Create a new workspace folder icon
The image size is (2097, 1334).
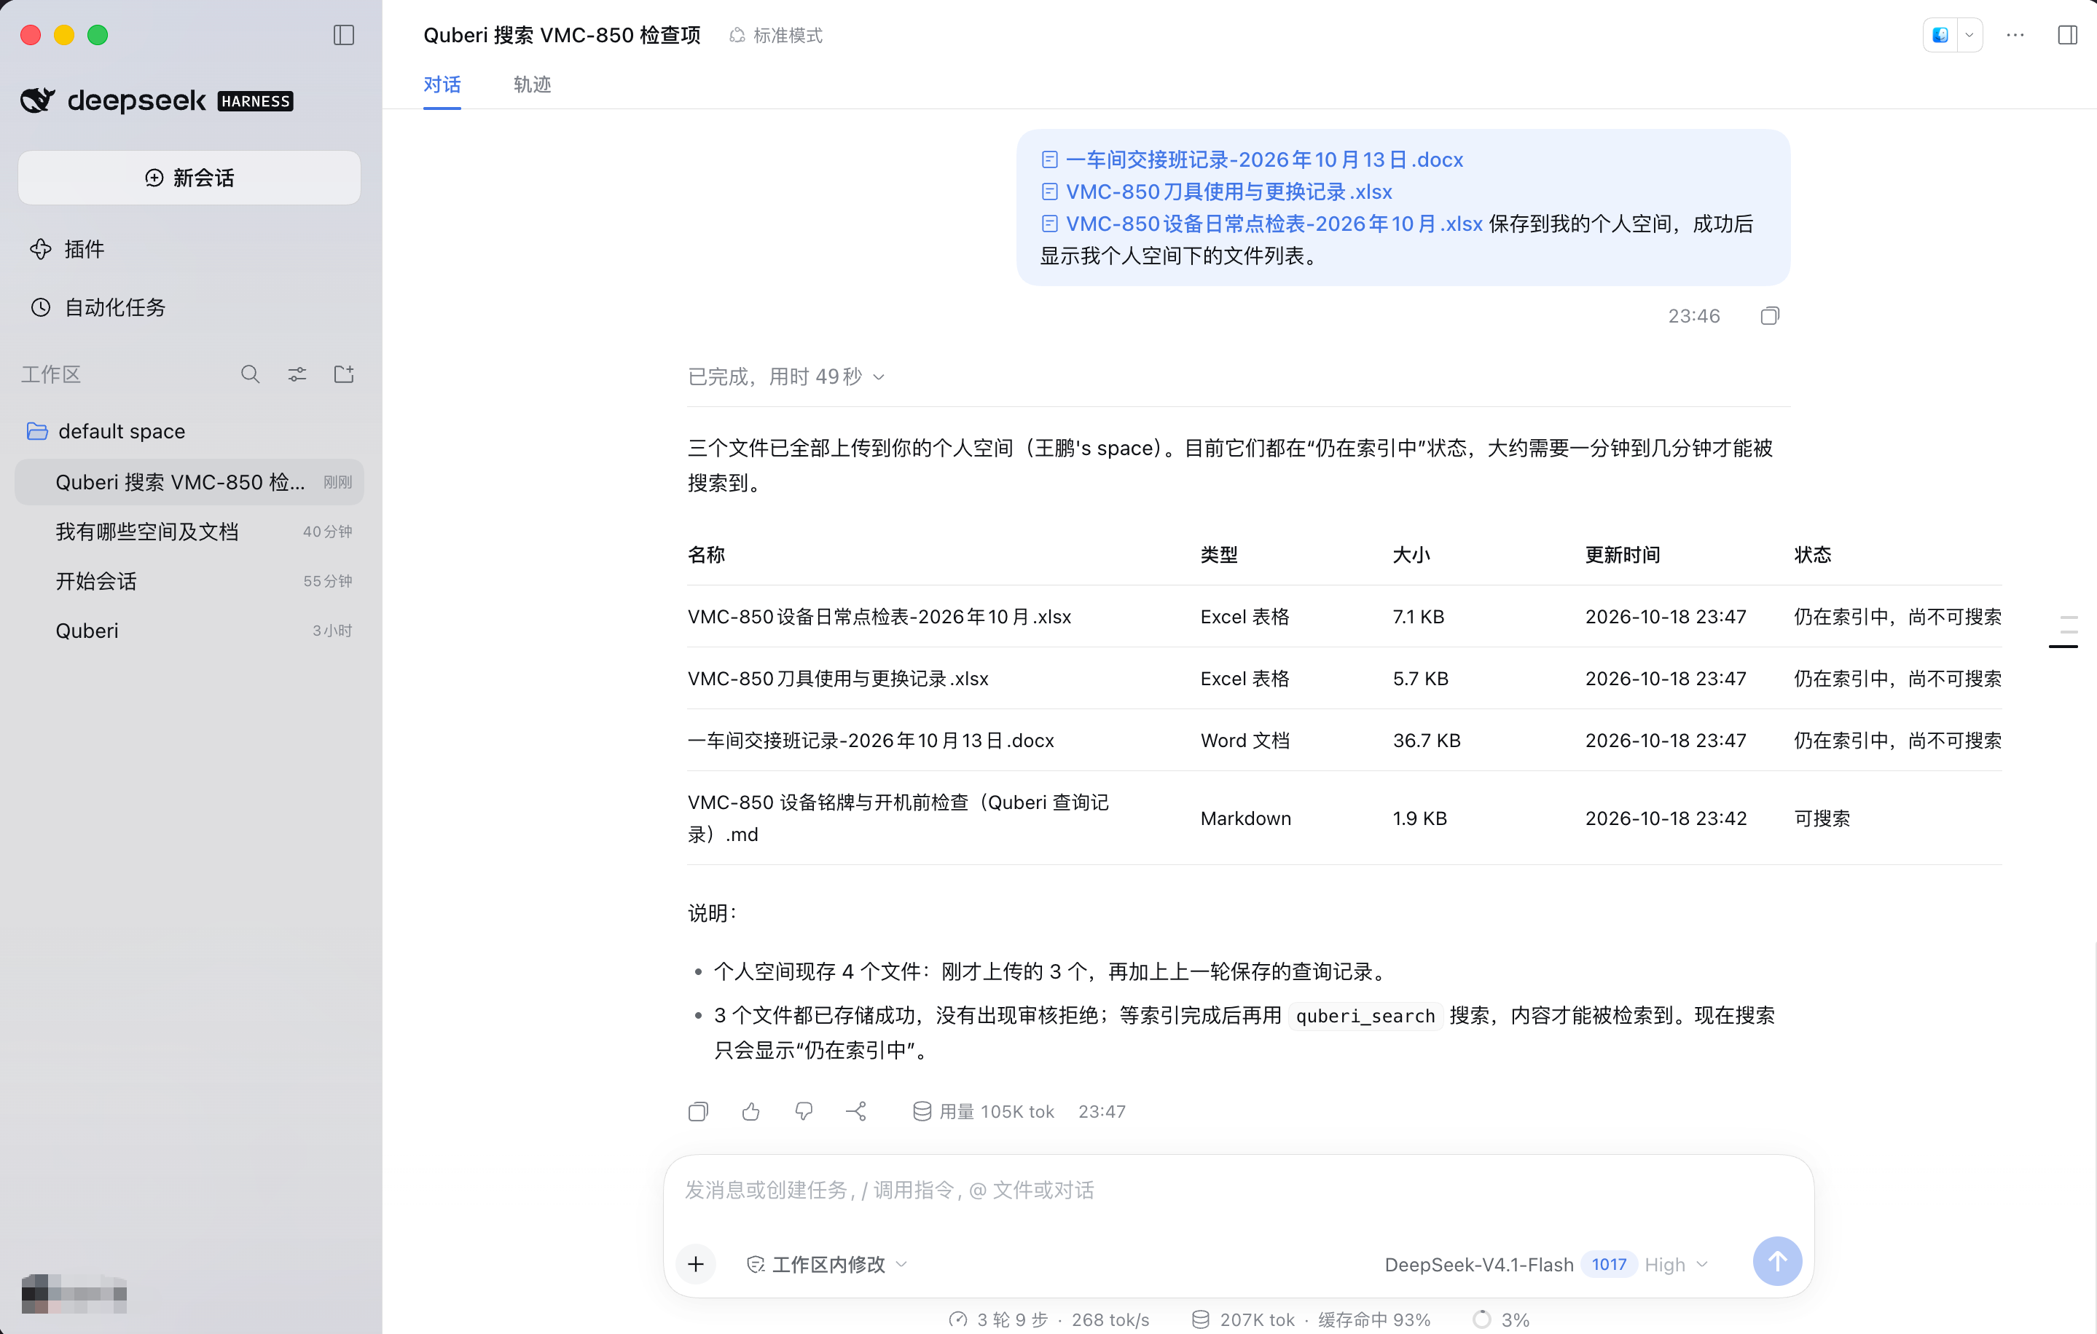pos(344,374)
